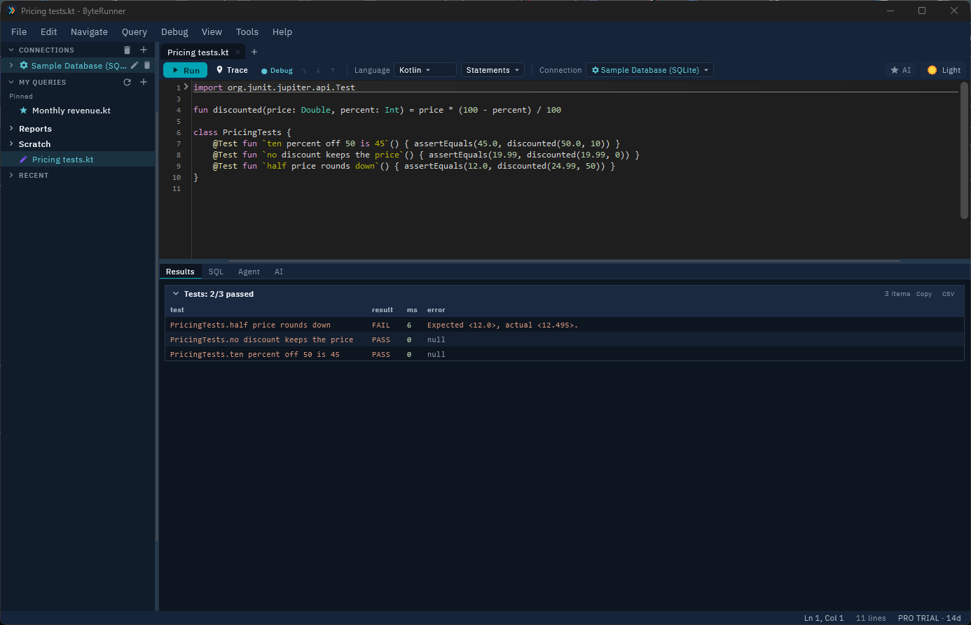Image resolution: width=971 pixels, height=625 pixels.
Task: Add a new connection with plus icon
Action: pos(144,50)
